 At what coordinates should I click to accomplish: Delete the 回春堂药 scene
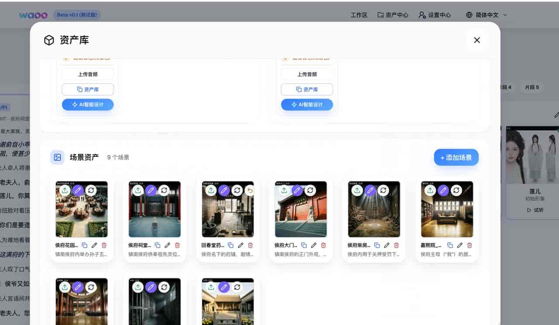(x=250, y=245)
